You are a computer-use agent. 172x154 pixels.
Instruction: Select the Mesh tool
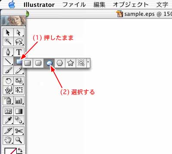[8, 111]
